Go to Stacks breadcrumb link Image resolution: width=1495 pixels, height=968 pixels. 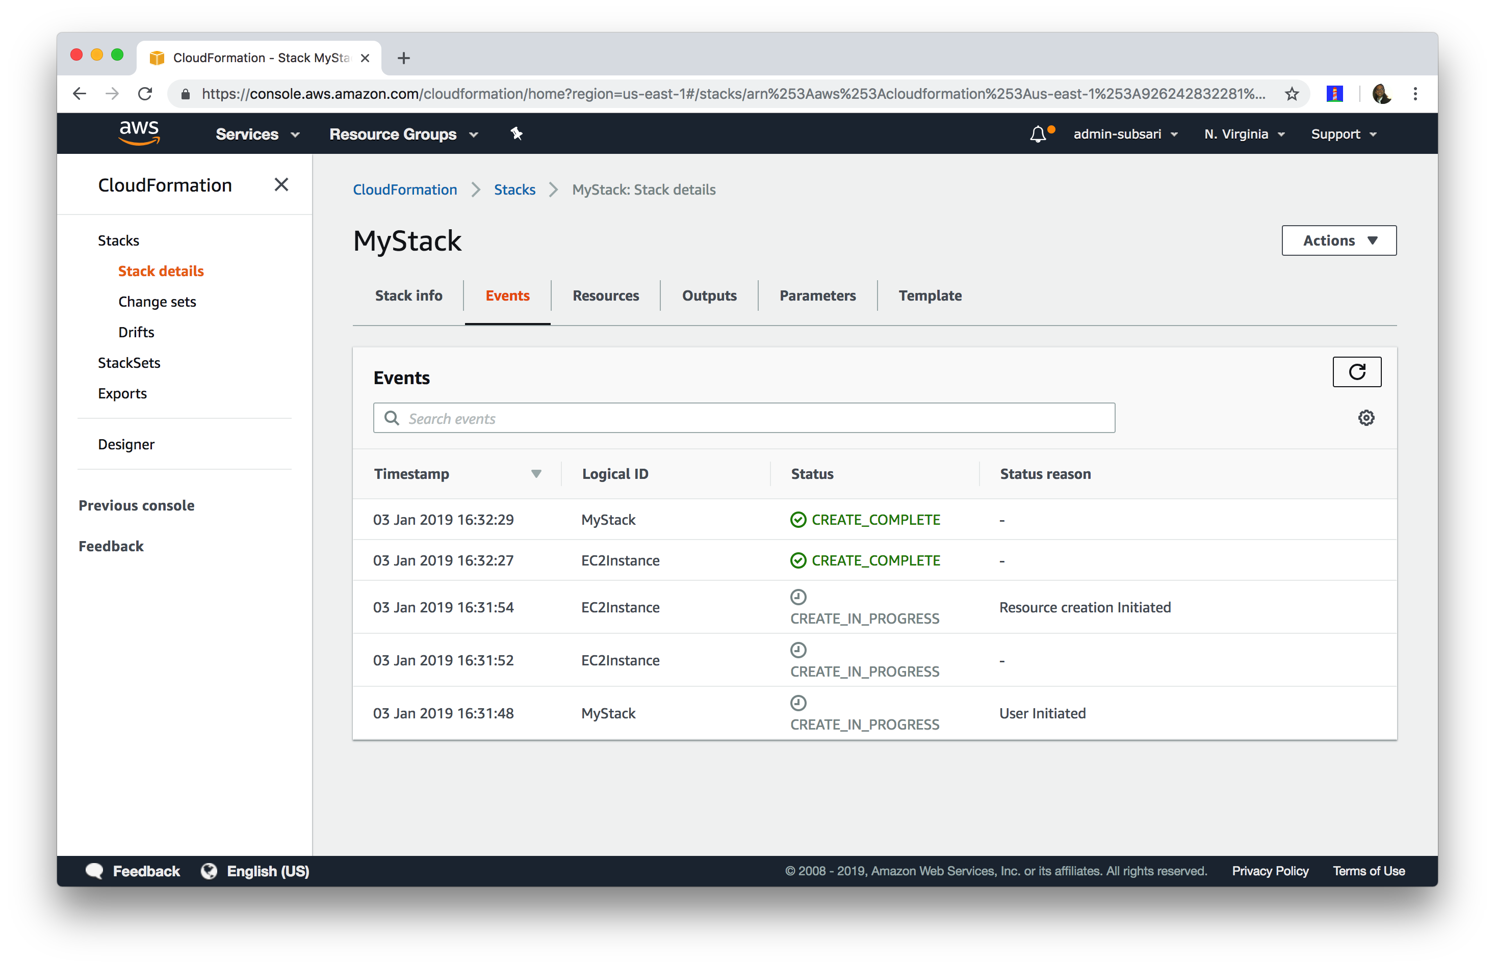click(x=514, y=190)
